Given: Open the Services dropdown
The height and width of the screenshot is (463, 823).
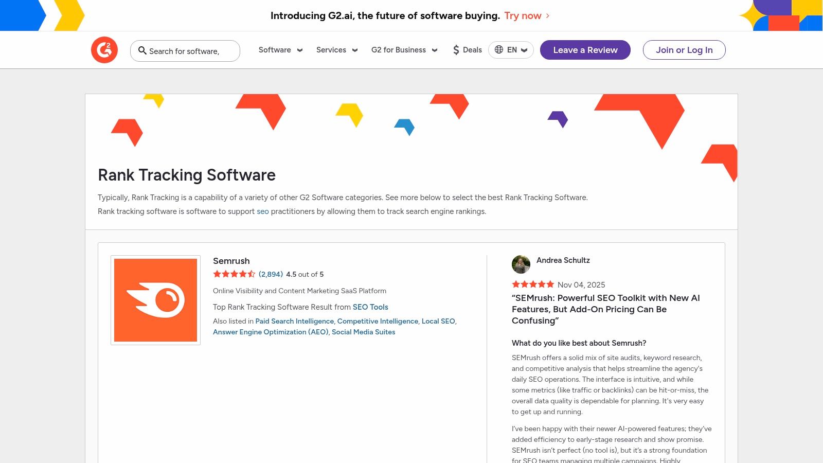Looking at the screenshot, I should [x=336, y=50].
